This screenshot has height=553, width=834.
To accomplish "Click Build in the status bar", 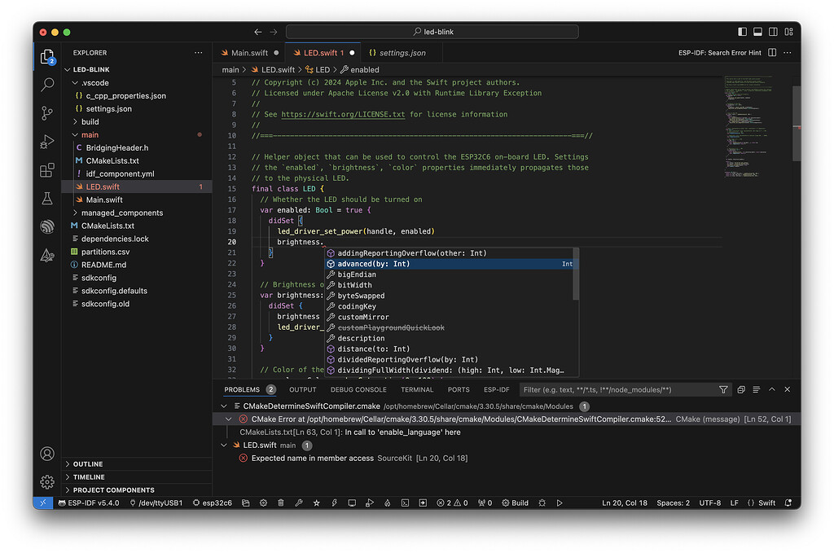I will pos(516,503).
